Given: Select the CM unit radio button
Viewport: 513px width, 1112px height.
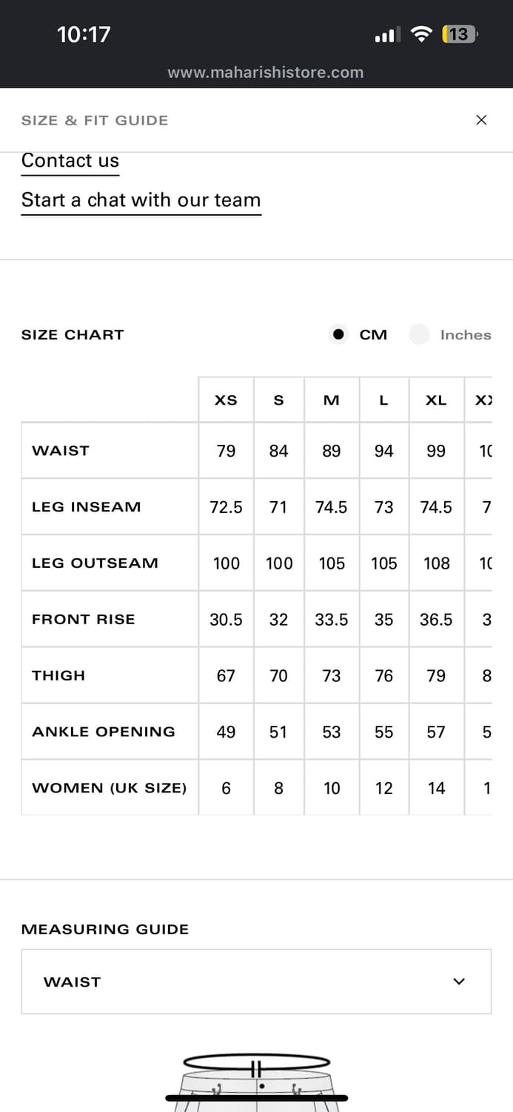Looking at the screenshot, I should [x=339, y=334].
